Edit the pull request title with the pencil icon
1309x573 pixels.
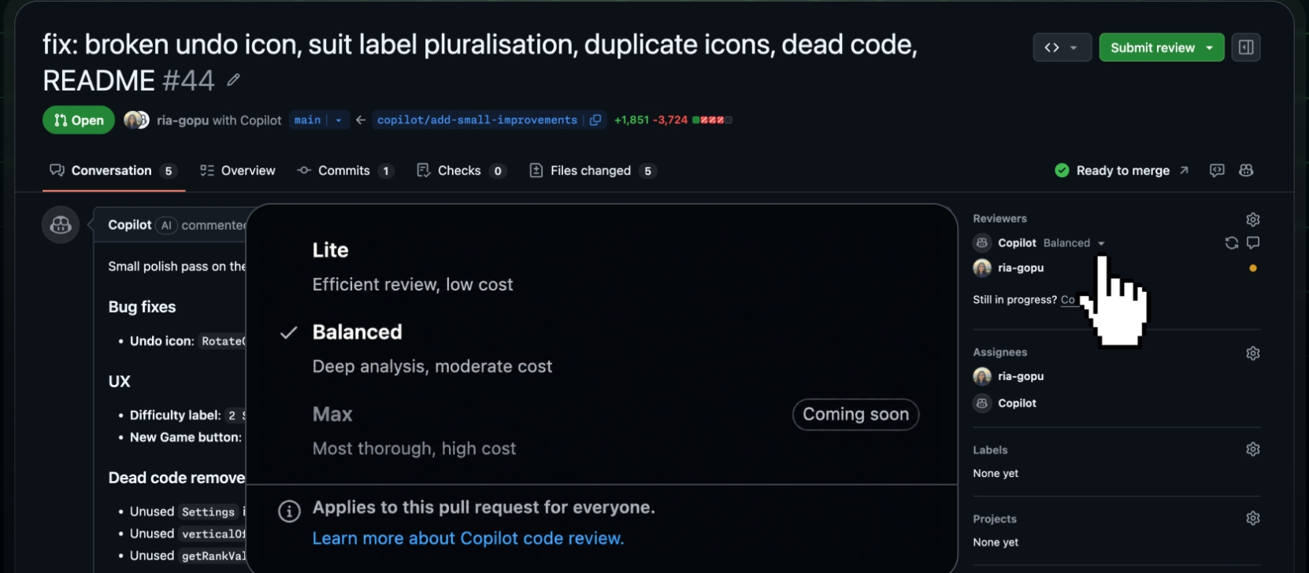coord(233,79)
